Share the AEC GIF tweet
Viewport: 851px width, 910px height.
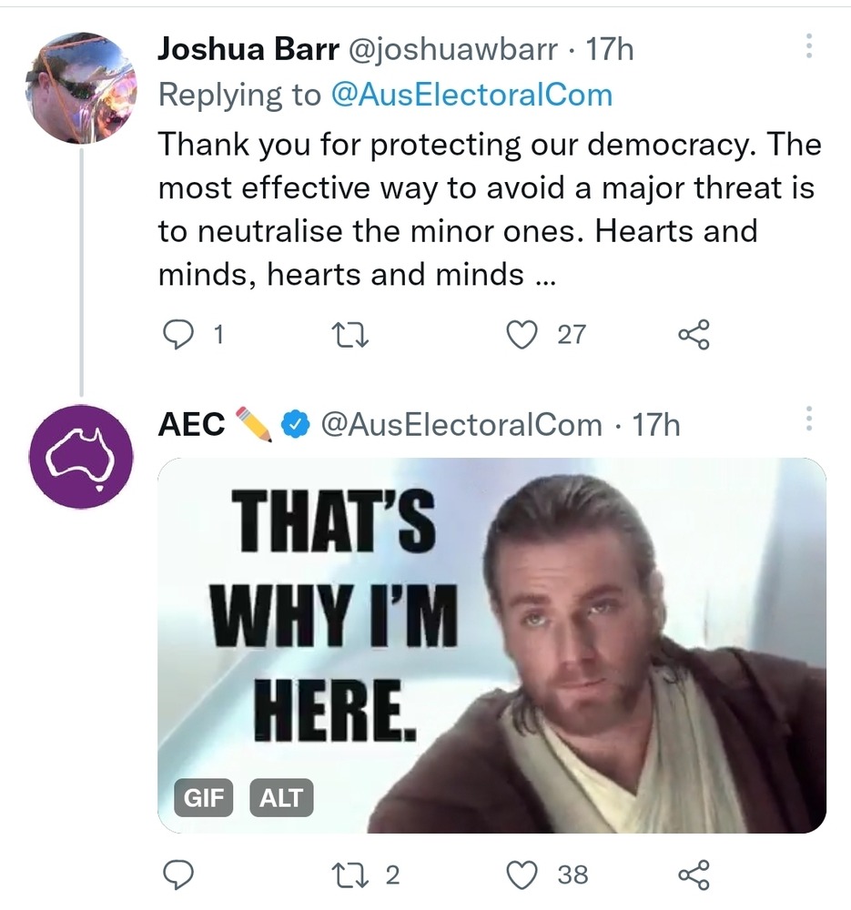pyautogui.click(x=694, y=875)
